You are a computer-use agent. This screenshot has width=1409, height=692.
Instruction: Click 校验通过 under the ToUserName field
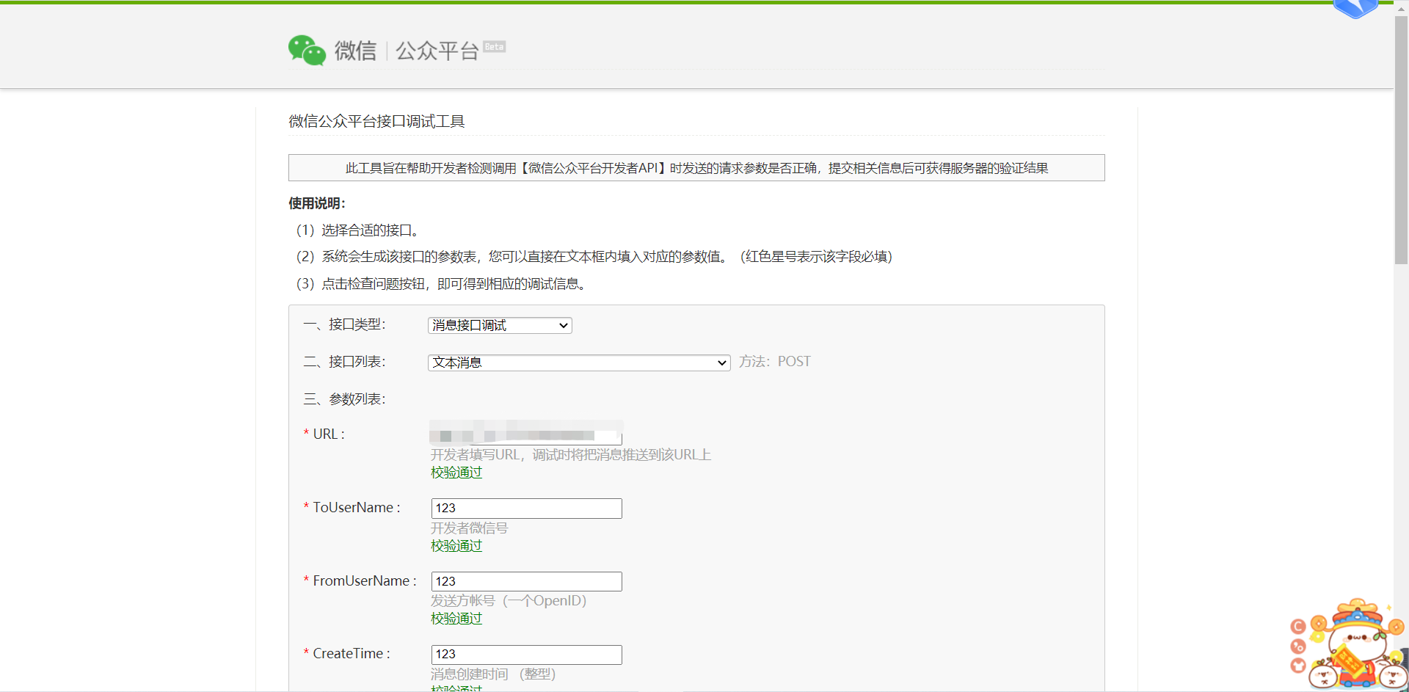click(456, 546)
